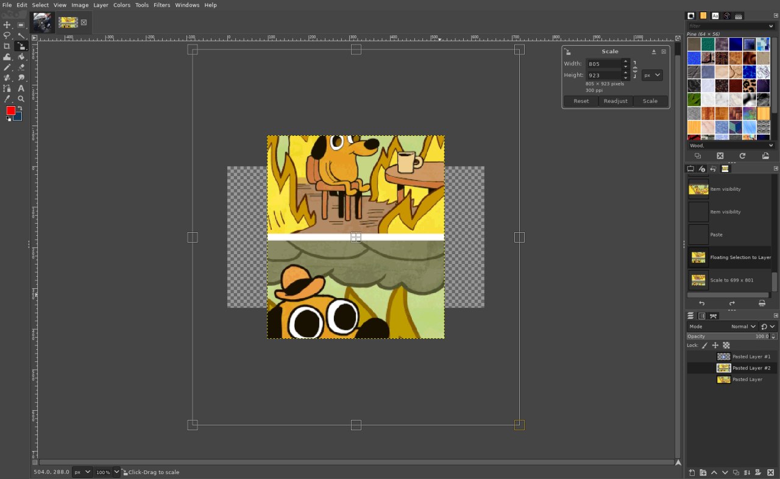
Task: Open the px unit dropdown in Scale dialog
Action: [x=652, y=75]
